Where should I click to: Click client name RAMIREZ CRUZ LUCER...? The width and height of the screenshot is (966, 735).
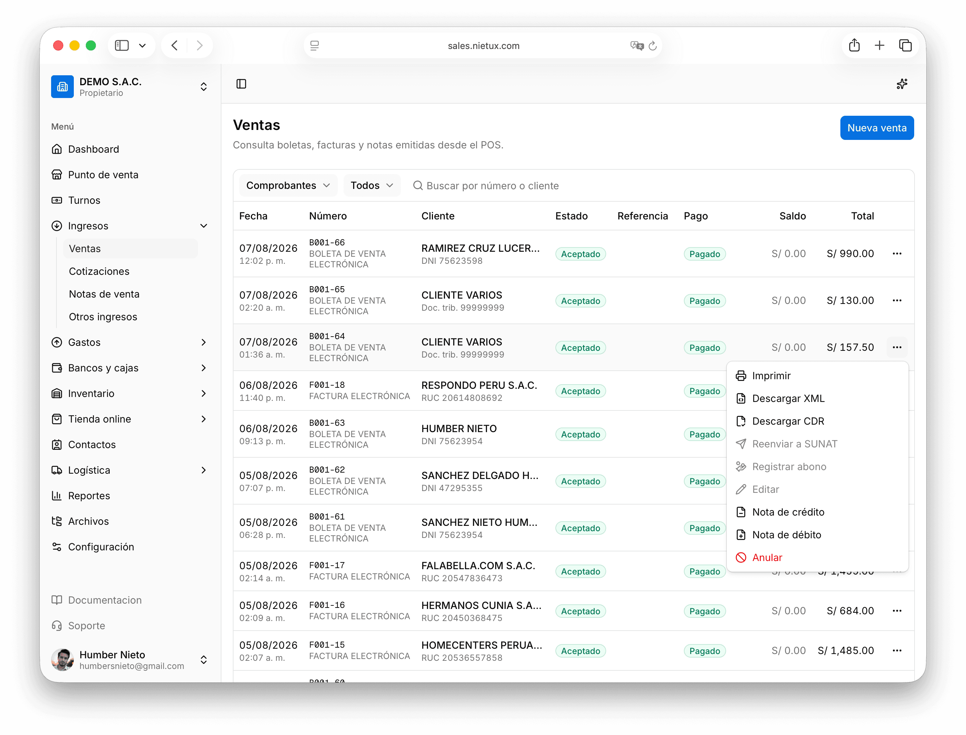(x=481, y=248)
